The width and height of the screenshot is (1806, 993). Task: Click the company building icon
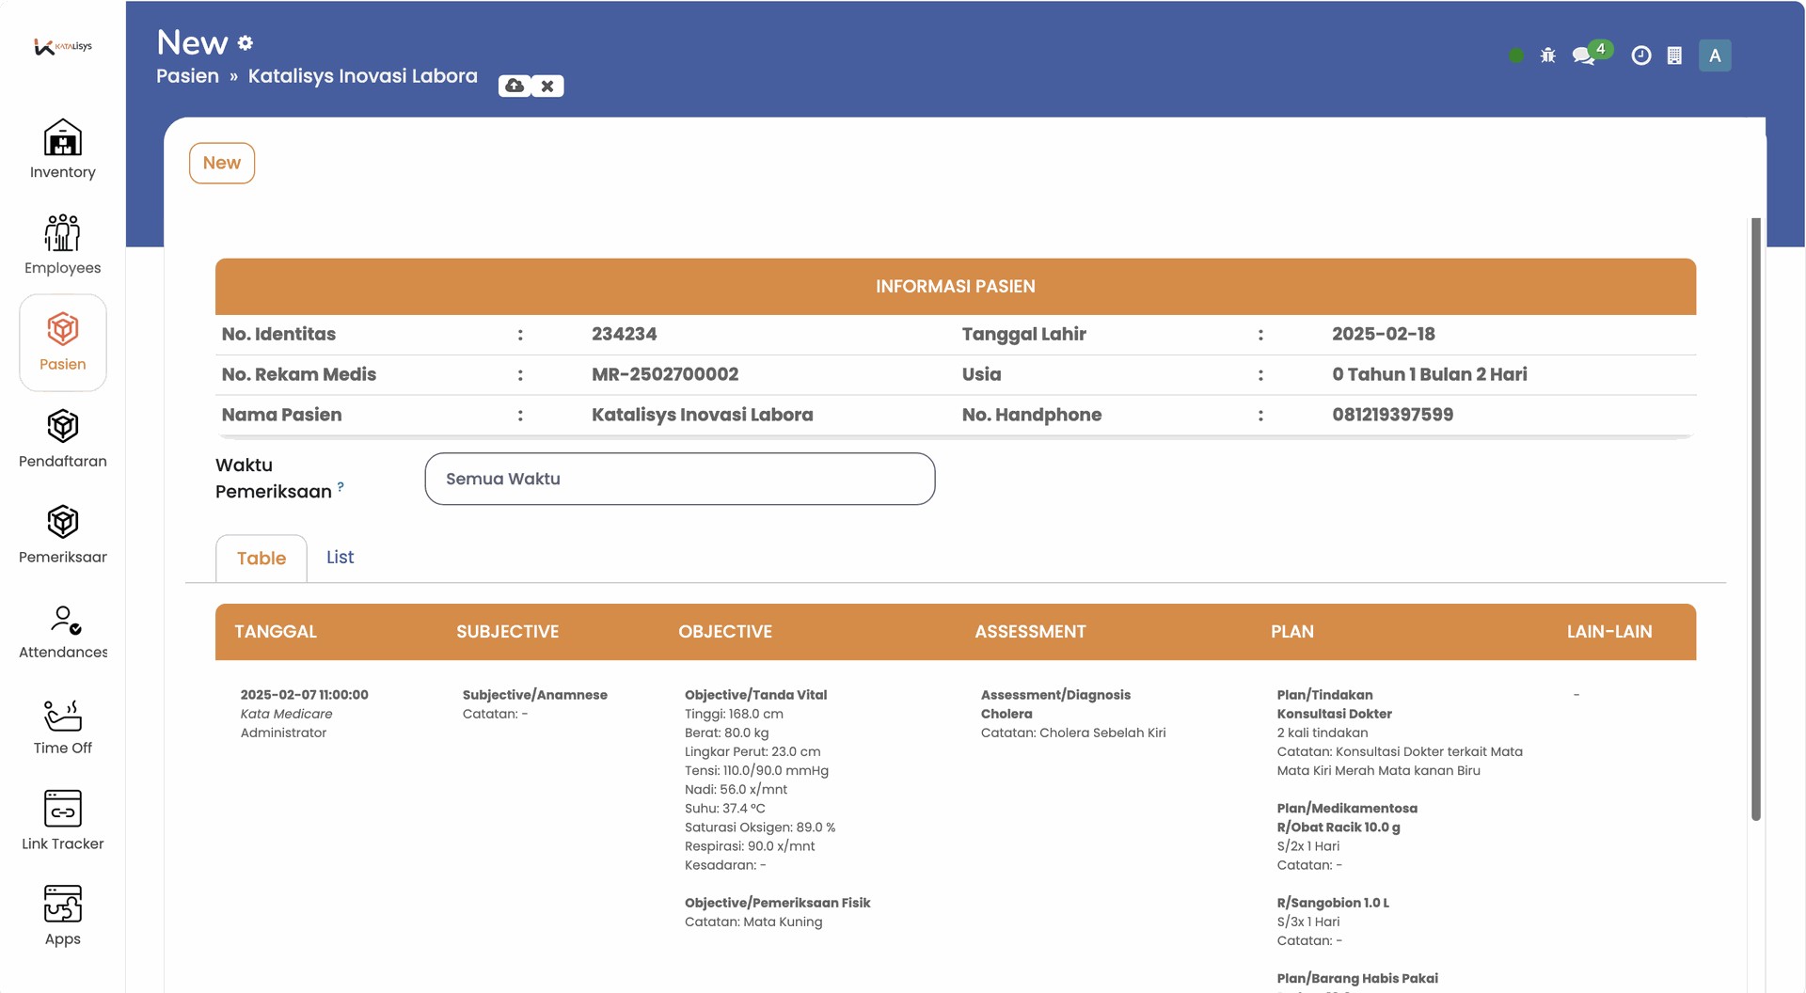pyautogui.click(x=1674, y=55)
